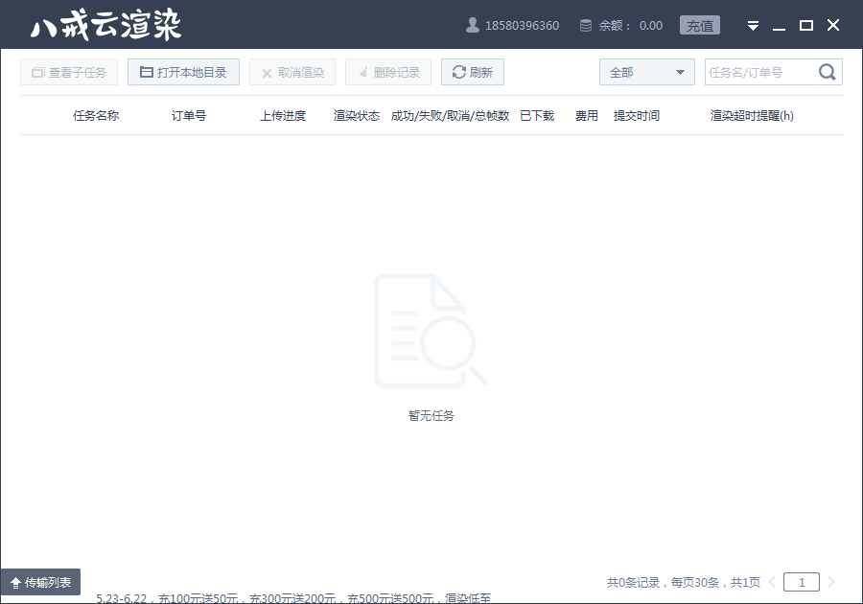Click the search magnifier icon
863x604 pixels.
827,71
